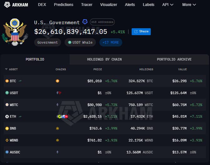Open the More dropdown menu
Screen dimensions: 210x165
tap(189, 5)
